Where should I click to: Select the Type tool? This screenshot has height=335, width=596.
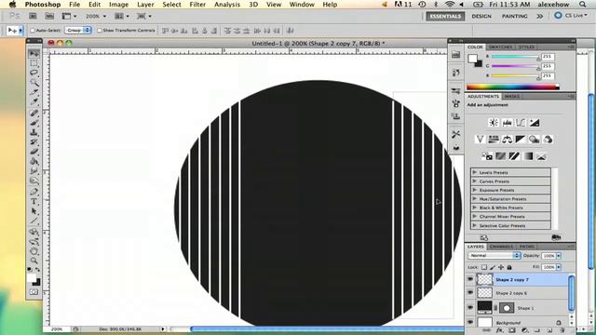tap(34, 201)
